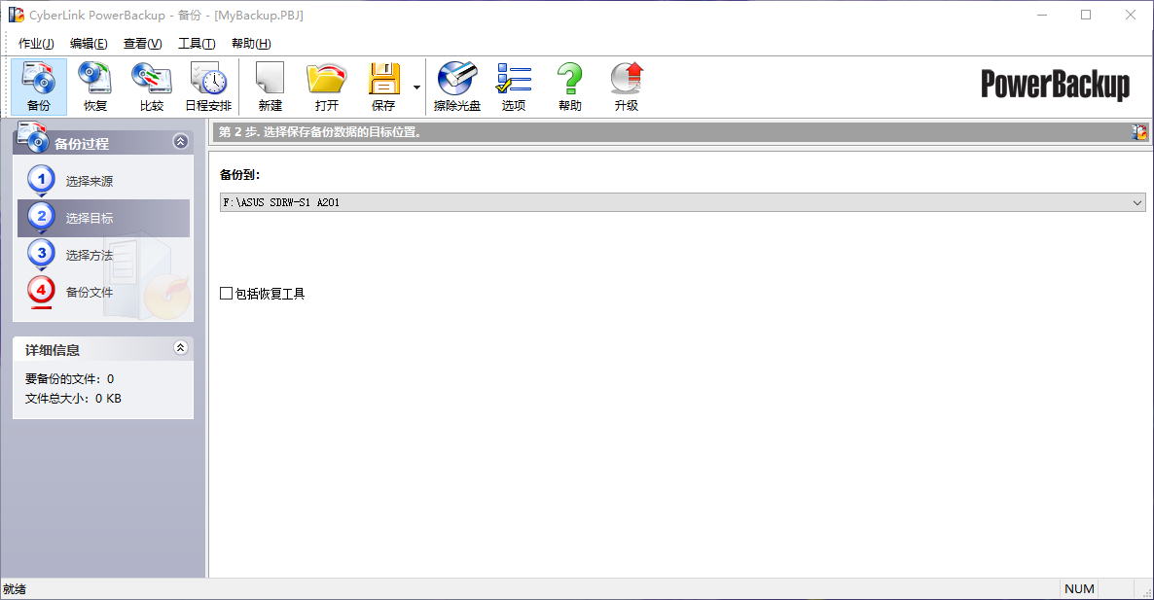Screen dimensions: 1154x600
Task: Click the 升级 upgrade icon
Action: tap(627, 87)
